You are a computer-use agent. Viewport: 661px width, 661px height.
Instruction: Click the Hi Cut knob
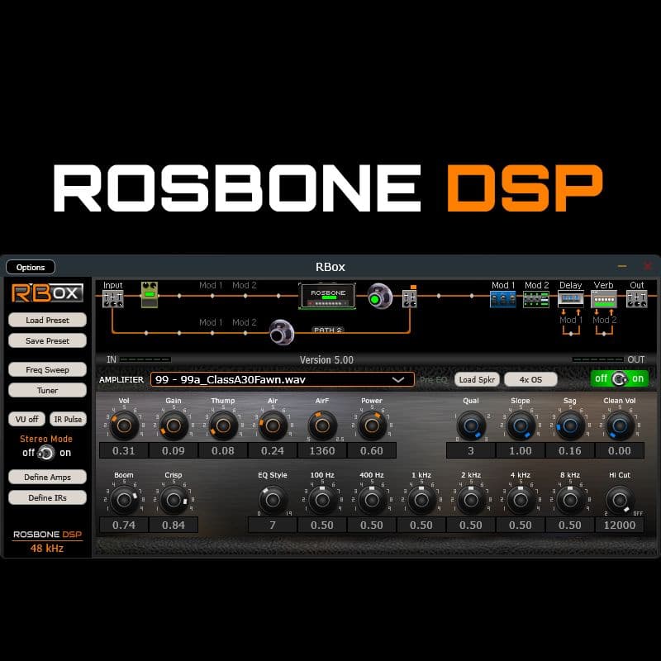[x=619, y=501]
